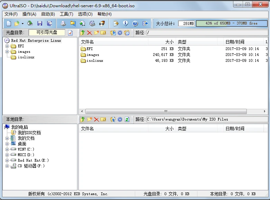The width and height of the screenshot is (270, 200).
Task: Expand the EFI node in disc tree
Action: pyautogui.click(x=7, y=46)
